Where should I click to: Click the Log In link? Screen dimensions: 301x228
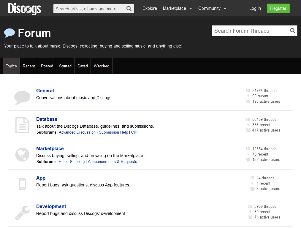click(x=255, y=8)
